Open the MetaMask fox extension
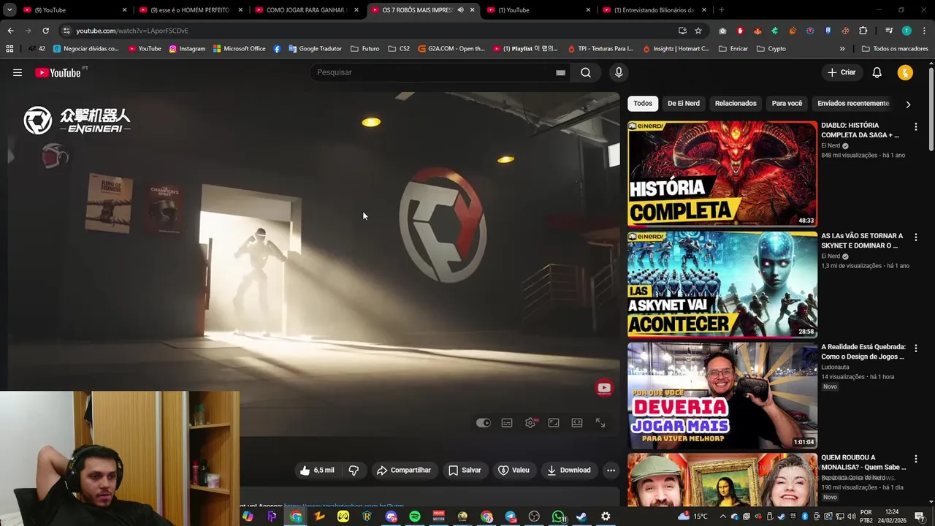The height and width of the screenshot is (526, 935). (757, 31)
